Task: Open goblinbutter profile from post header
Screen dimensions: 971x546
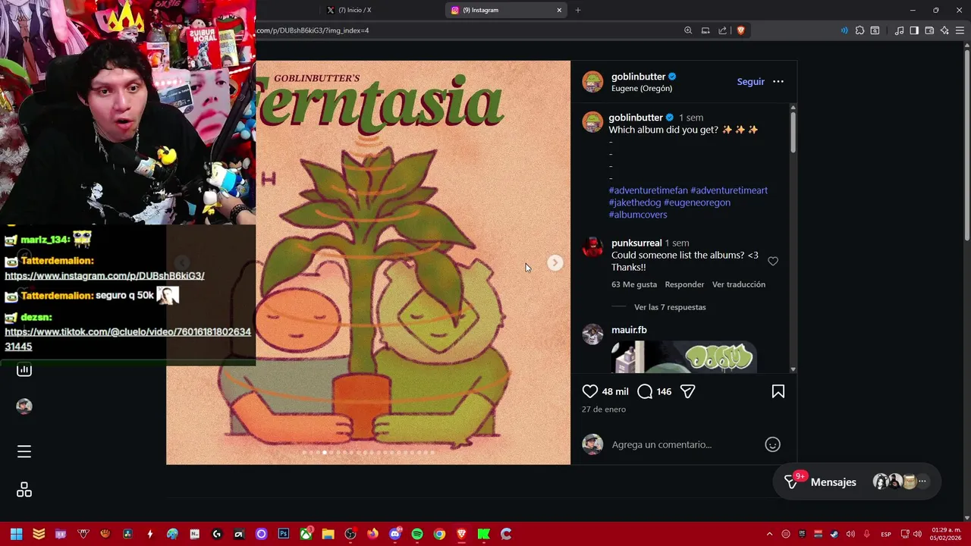Action: pyautogui.click(x=638, y=77)
